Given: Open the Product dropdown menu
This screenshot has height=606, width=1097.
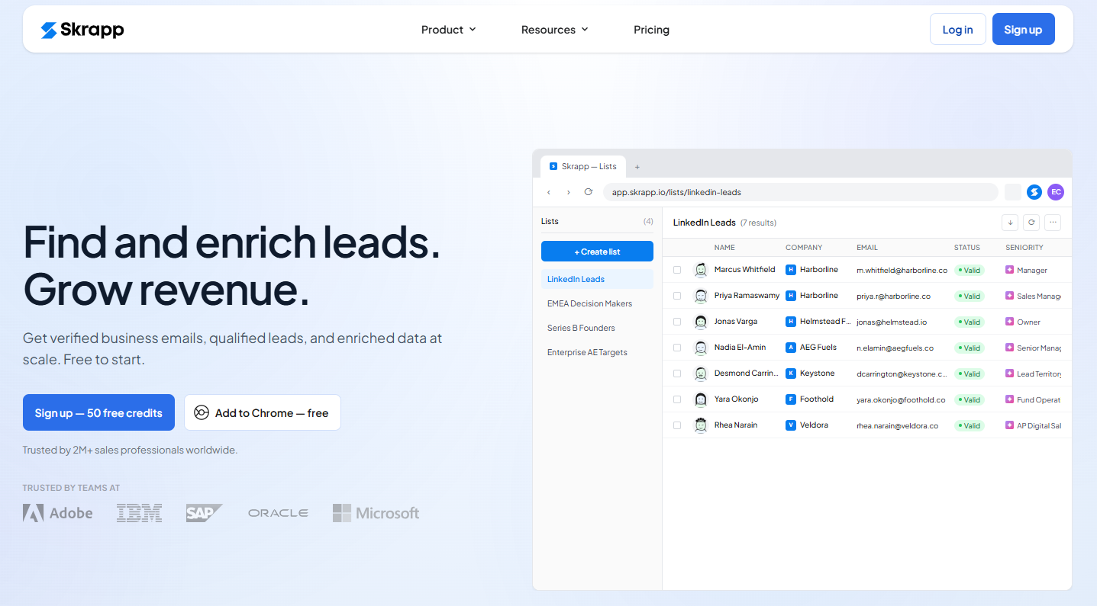Looking at the screenshot, I should pyautogui.click(x=449, y=30).
